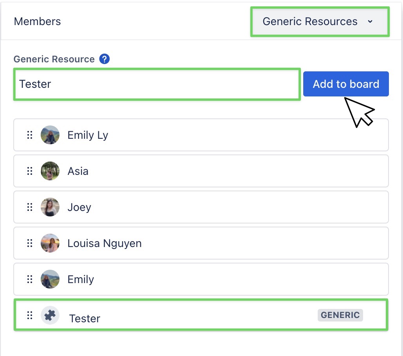Viewport: 403px width, 356px height.
Task: Click the puzzle-piece icon beside Tester
Action: (50, 315)
